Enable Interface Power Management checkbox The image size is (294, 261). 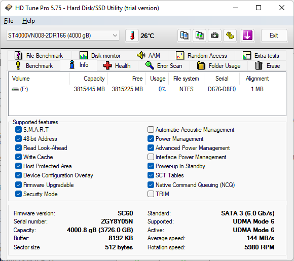(151, 157)
